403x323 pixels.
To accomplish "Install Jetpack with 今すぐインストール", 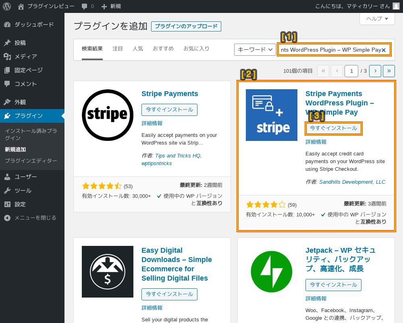I will pyautogui.click(x=333, y=285).
